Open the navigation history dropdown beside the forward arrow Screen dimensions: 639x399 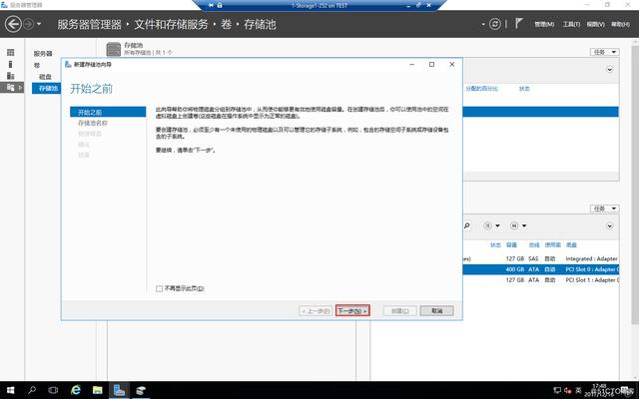(39, 24)
